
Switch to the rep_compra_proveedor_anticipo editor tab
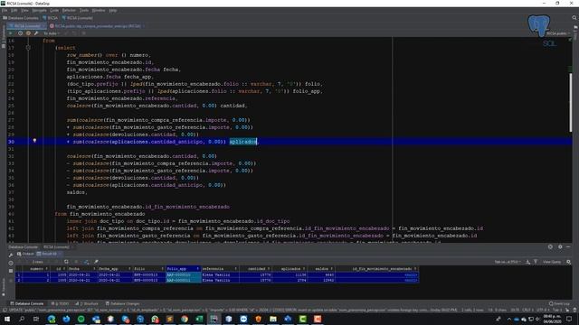click(x=98, y=26)
